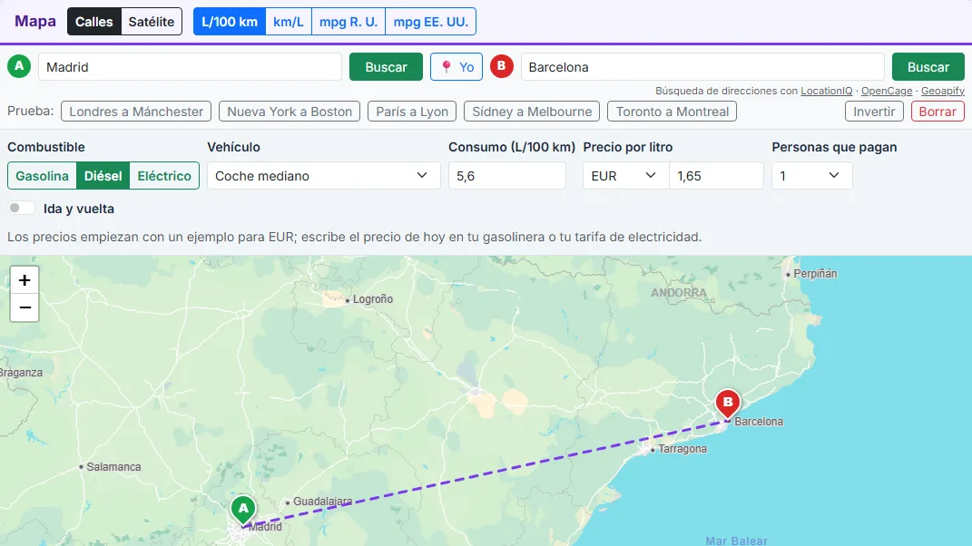Select Gasolina fuel type

pyautogui.click(x=42, y=176)
